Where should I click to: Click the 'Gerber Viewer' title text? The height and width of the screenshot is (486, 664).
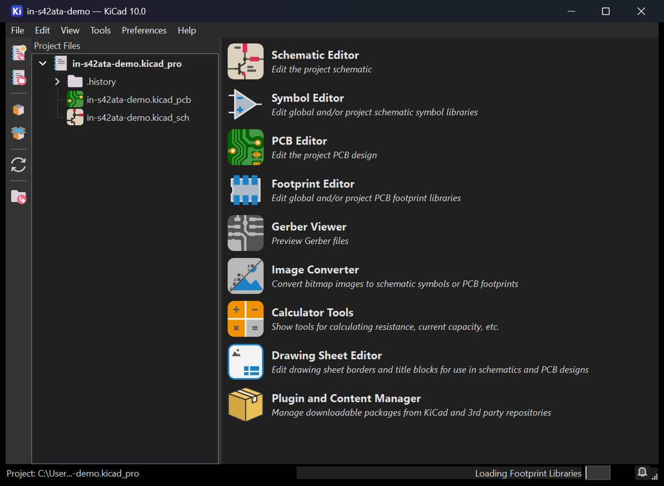click(x=309, y=226)
